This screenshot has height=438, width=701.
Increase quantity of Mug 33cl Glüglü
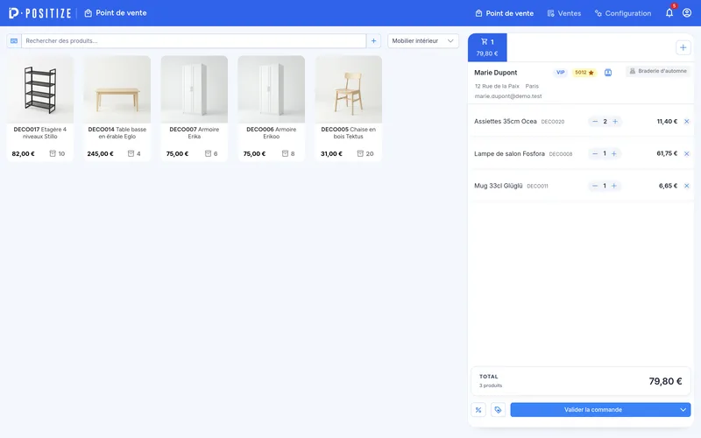[614, 186]
